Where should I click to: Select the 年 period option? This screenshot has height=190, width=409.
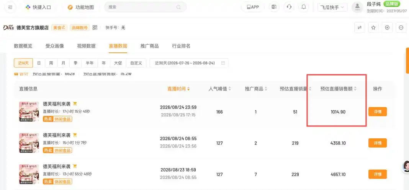click(x=104, y=63)
